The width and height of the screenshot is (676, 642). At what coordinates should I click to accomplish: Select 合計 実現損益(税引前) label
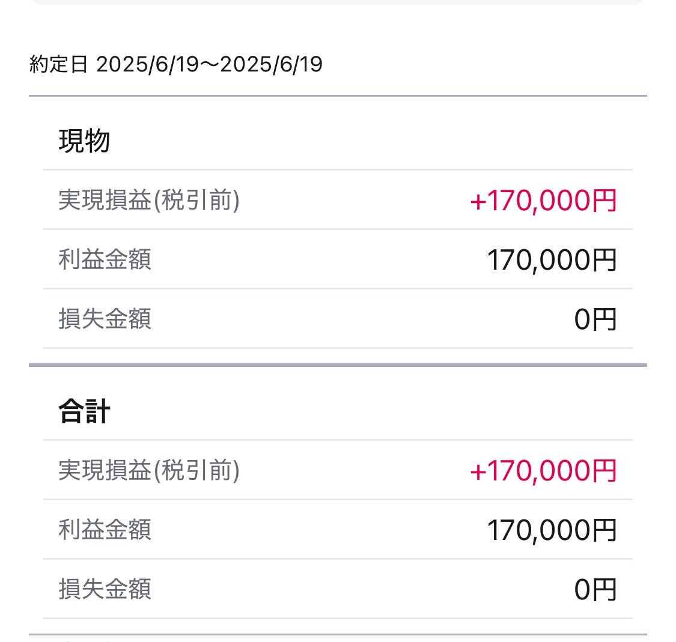[x=149, y=470]
